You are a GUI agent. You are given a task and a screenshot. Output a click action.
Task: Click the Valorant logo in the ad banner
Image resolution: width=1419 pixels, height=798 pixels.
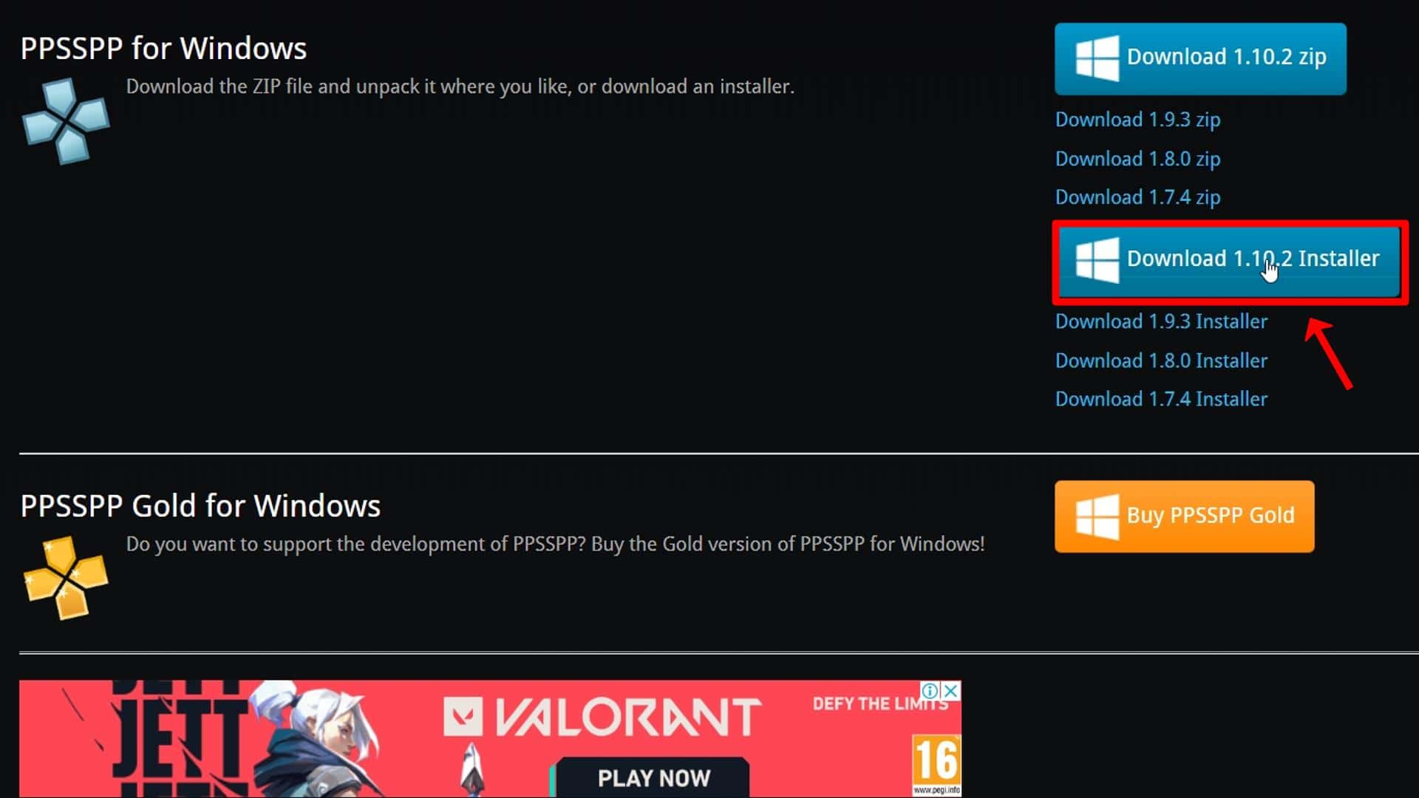click(x=602, y=717)
